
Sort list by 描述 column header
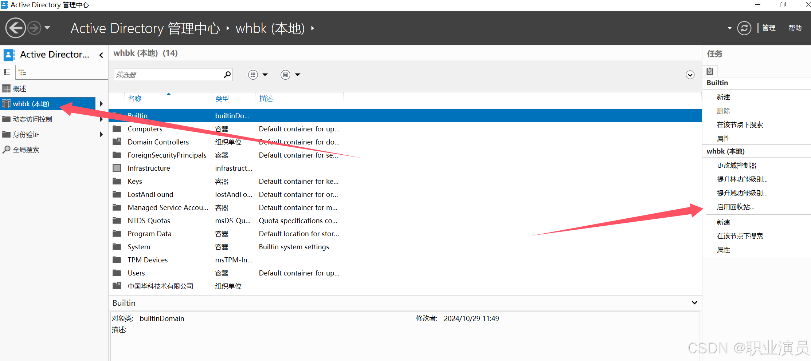coord(266,99)
